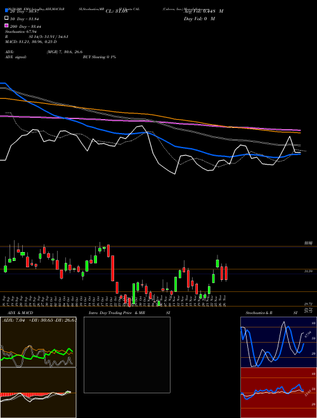Click the last red candlestick on the price chart
The width and height of the screenshot is (317, 418).
tap(226, 272)
